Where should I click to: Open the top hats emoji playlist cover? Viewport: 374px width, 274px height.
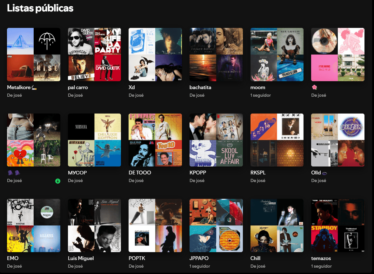(34, 140)
